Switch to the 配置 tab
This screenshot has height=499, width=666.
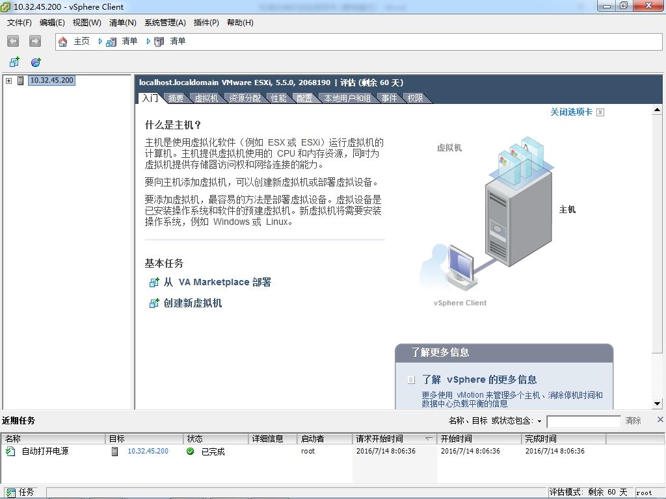pos(304,98)
